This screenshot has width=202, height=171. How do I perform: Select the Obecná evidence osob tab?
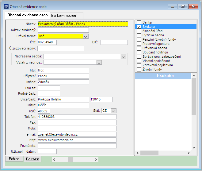point(28,15)
